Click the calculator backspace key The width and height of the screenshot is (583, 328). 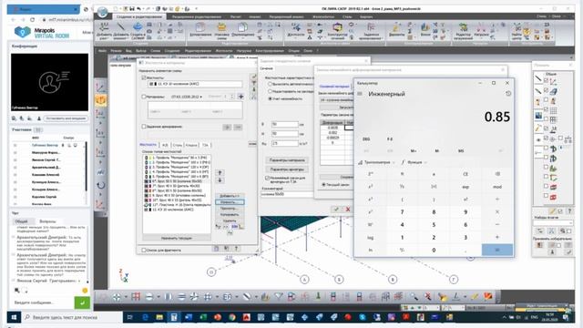(x=497, y=174)
